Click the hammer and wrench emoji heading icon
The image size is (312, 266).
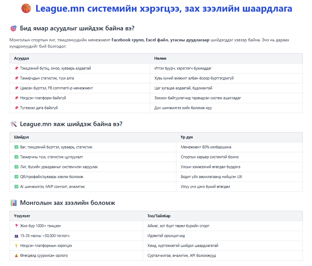pos(14,124)
